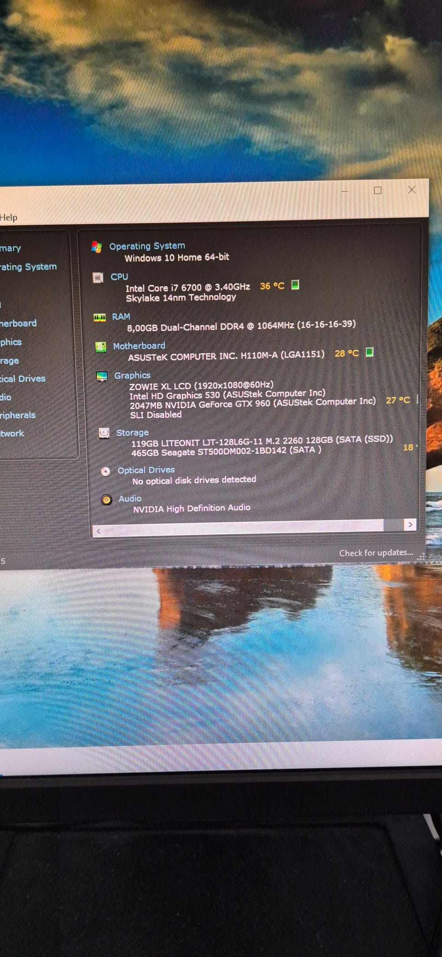Open the Help menu
The height and width of the screenshot is (957, 442).
coord(8,217)
